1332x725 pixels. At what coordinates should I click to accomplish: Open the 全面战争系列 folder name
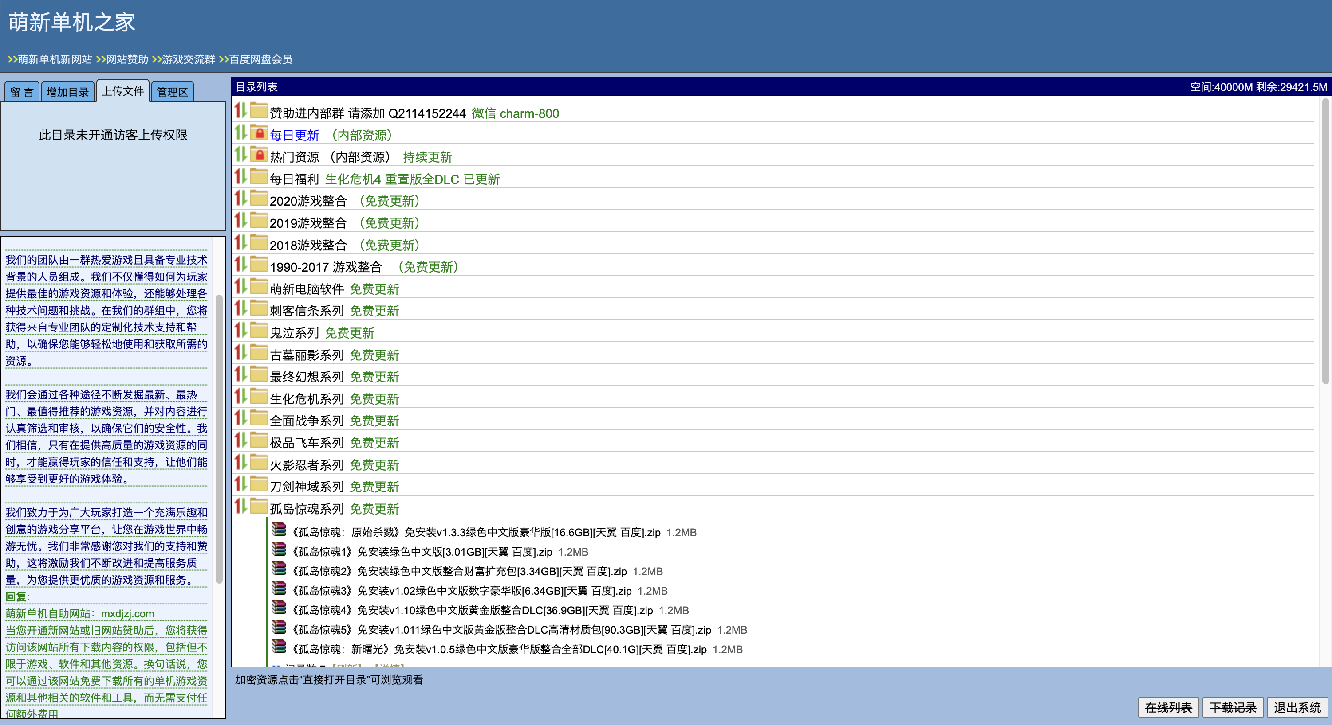307,421
